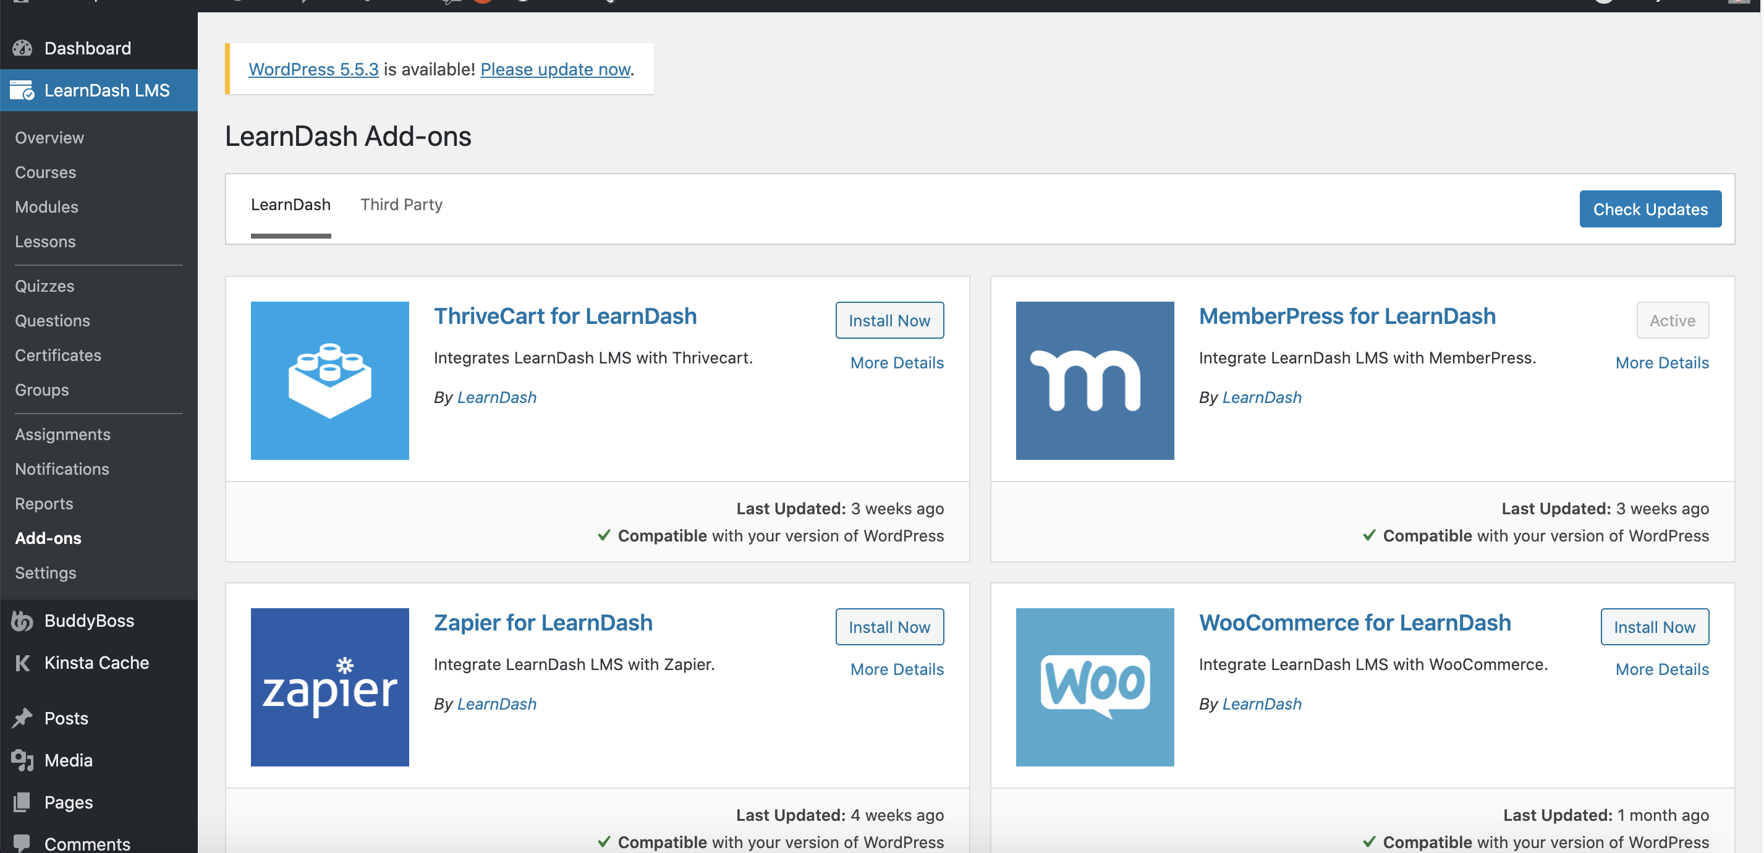Open ThriveCart for LearnDash title link
The width and height of the screenshot is (1764, 853).
tap(565, 316)
